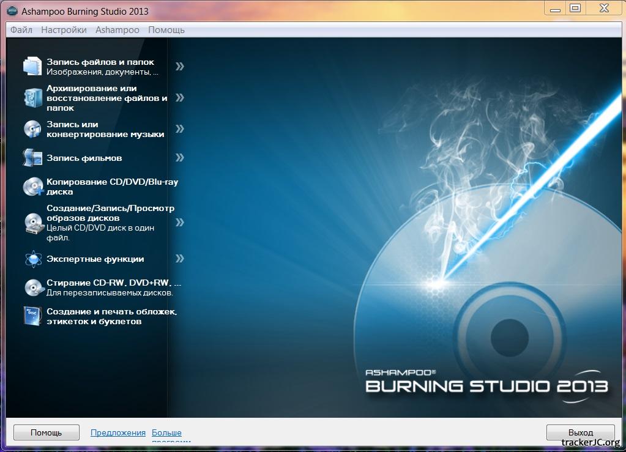Click the copy CD/DVD/Blu-ray disc icon
Viewport: 626px width, 452px height.
[32, 187]
